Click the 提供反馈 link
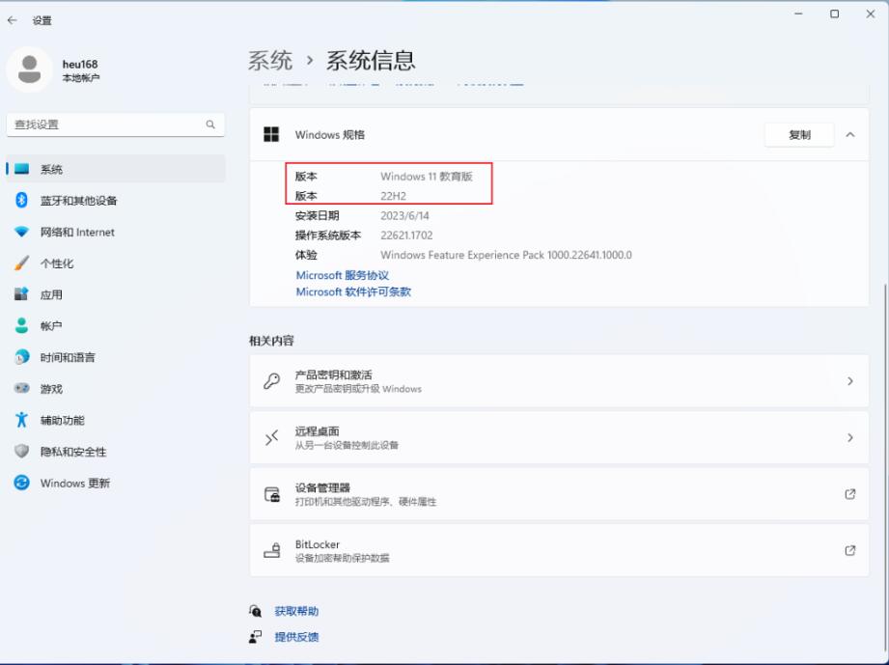889x665 pixels. [296, 637]
